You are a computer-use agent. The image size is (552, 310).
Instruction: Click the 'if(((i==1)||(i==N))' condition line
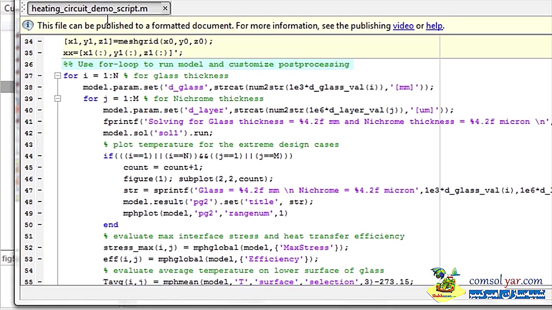[198, 156]
